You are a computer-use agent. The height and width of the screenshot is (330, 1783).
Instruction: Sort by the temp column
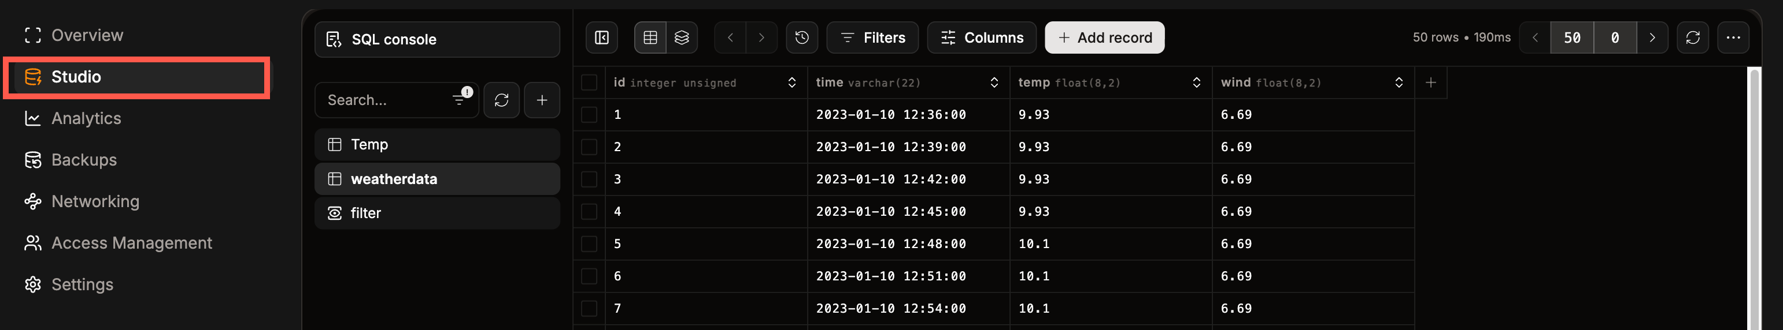tap(1196, 83)
